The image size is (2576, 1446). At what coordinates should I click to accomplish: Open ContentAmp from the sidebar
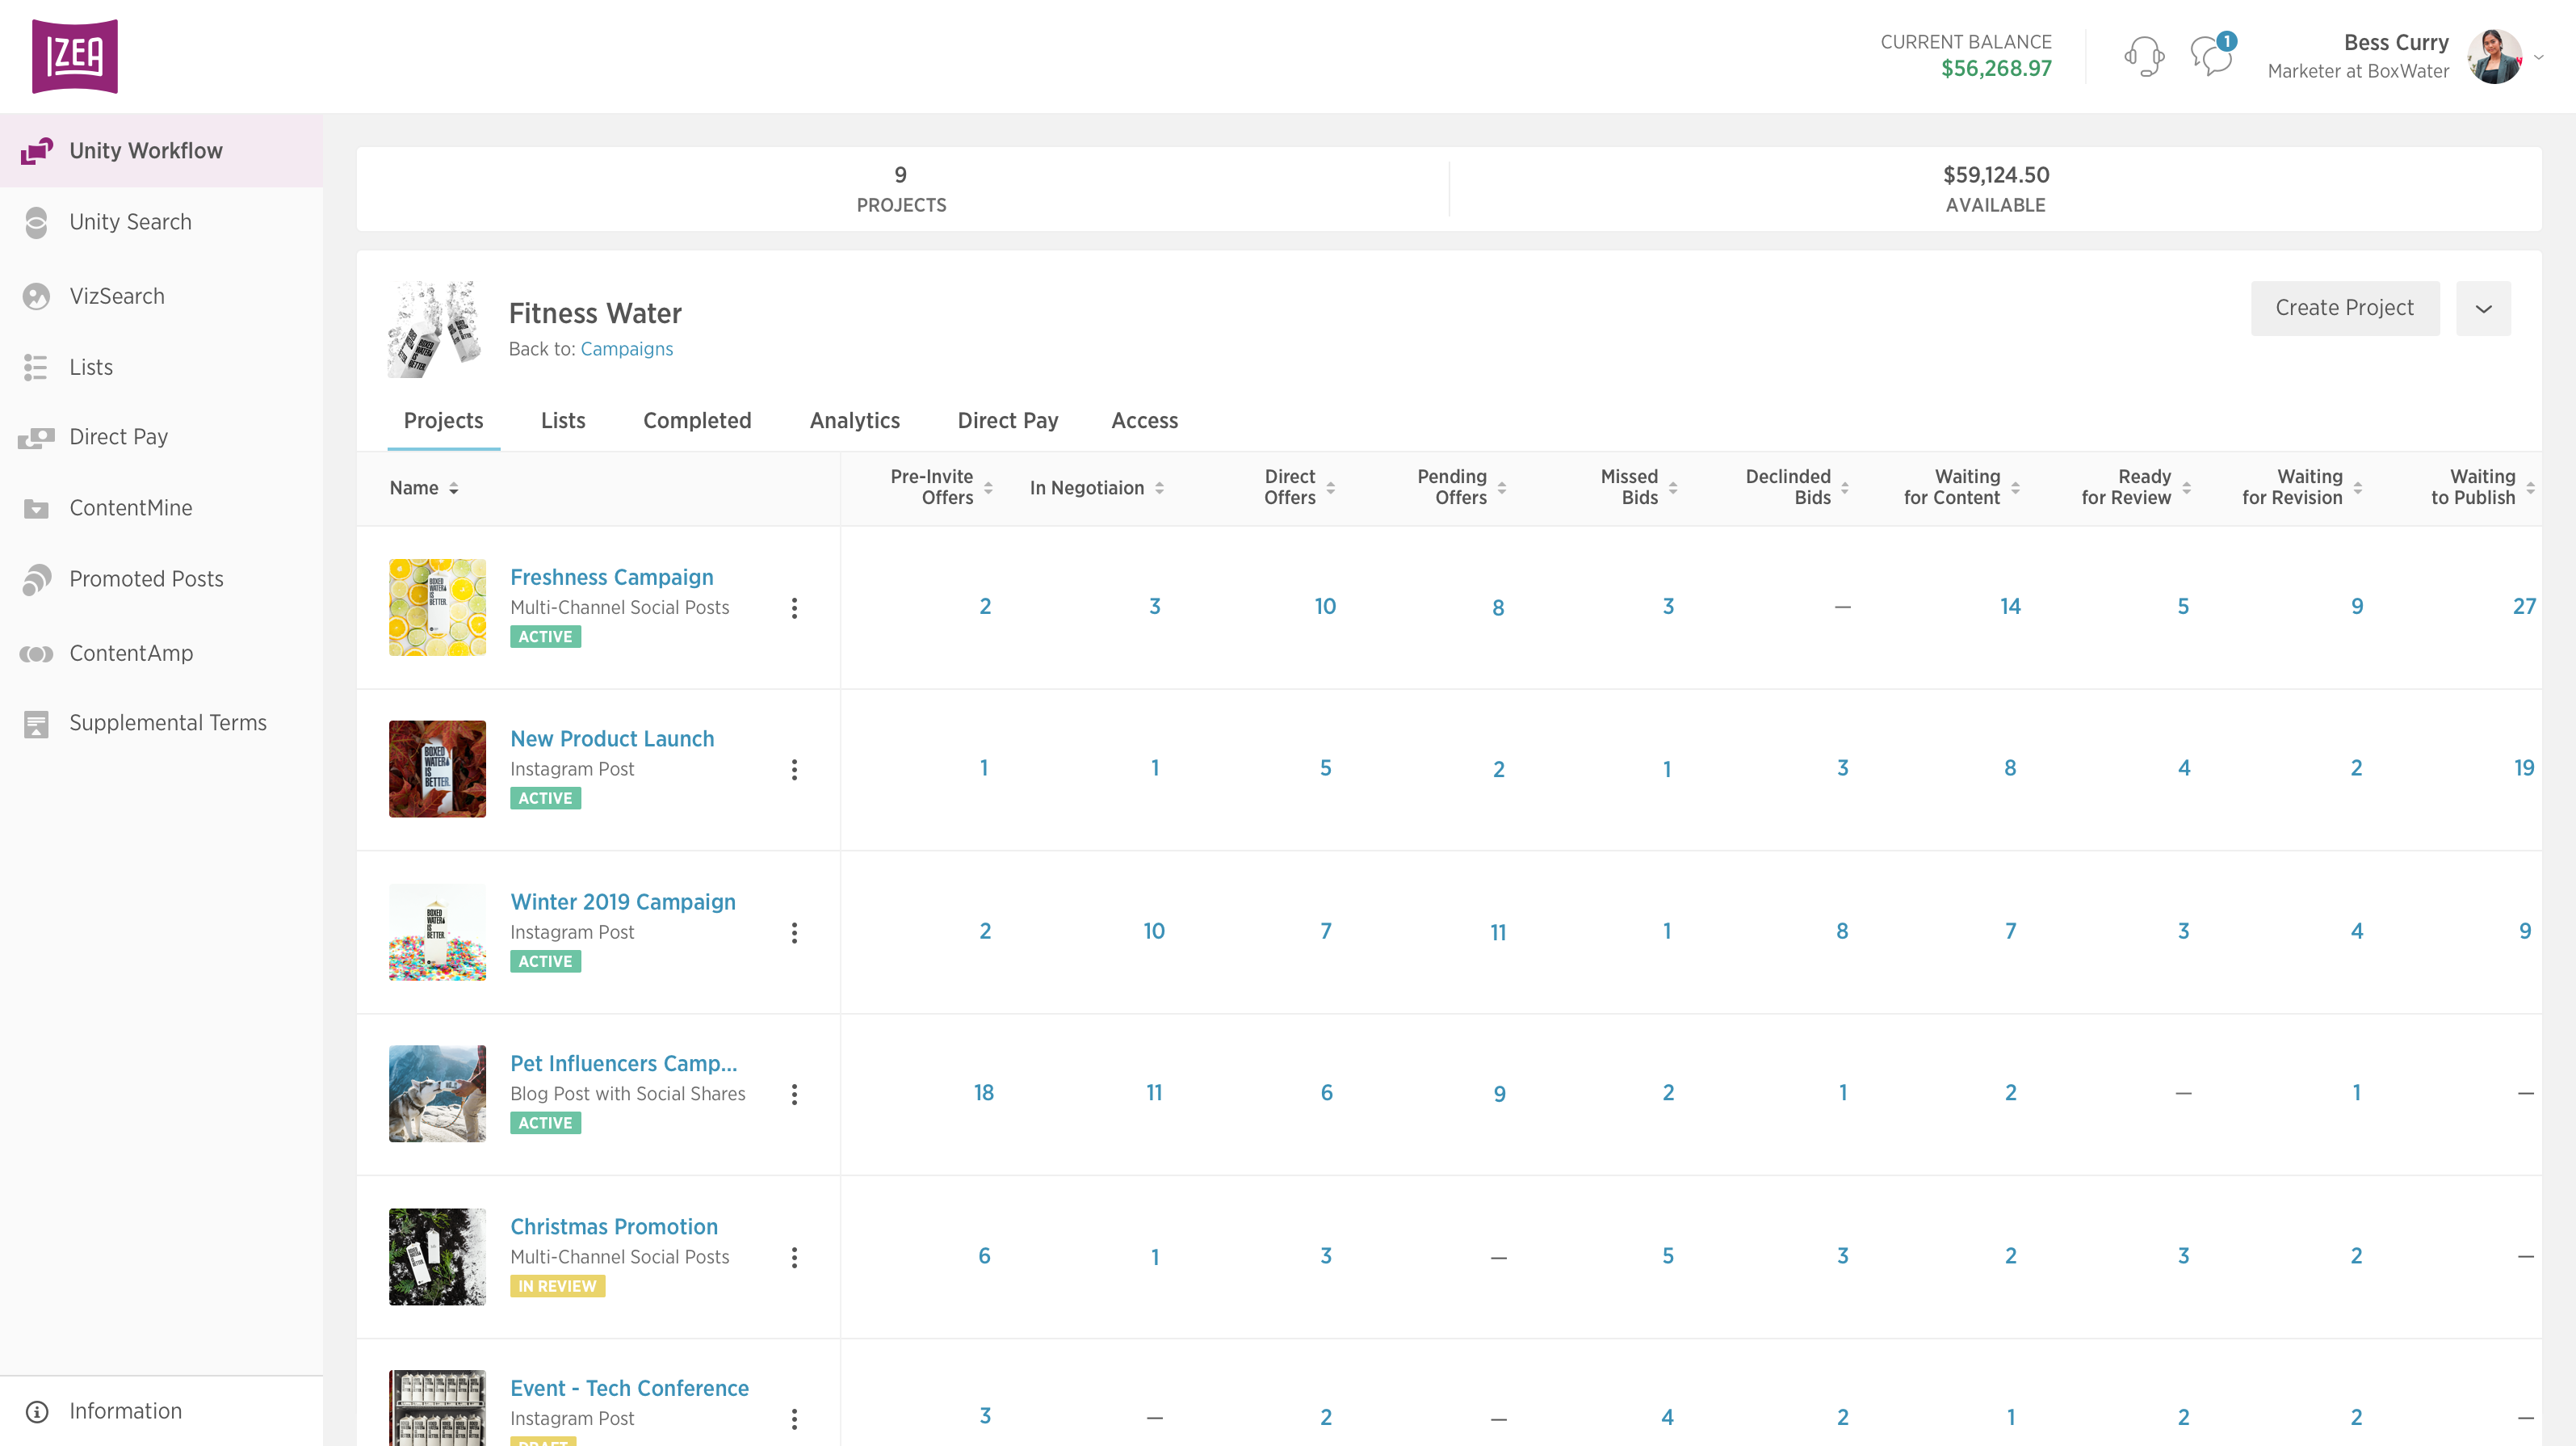coord(130,653)
